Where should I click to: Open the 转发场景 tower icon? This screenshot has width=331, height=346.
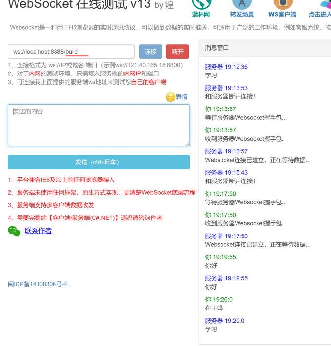point(241,4)
